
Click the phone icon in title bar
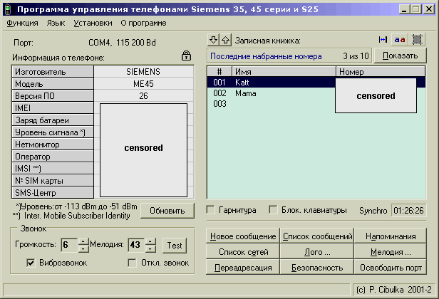pyautogui.click(x=8, y=9)
